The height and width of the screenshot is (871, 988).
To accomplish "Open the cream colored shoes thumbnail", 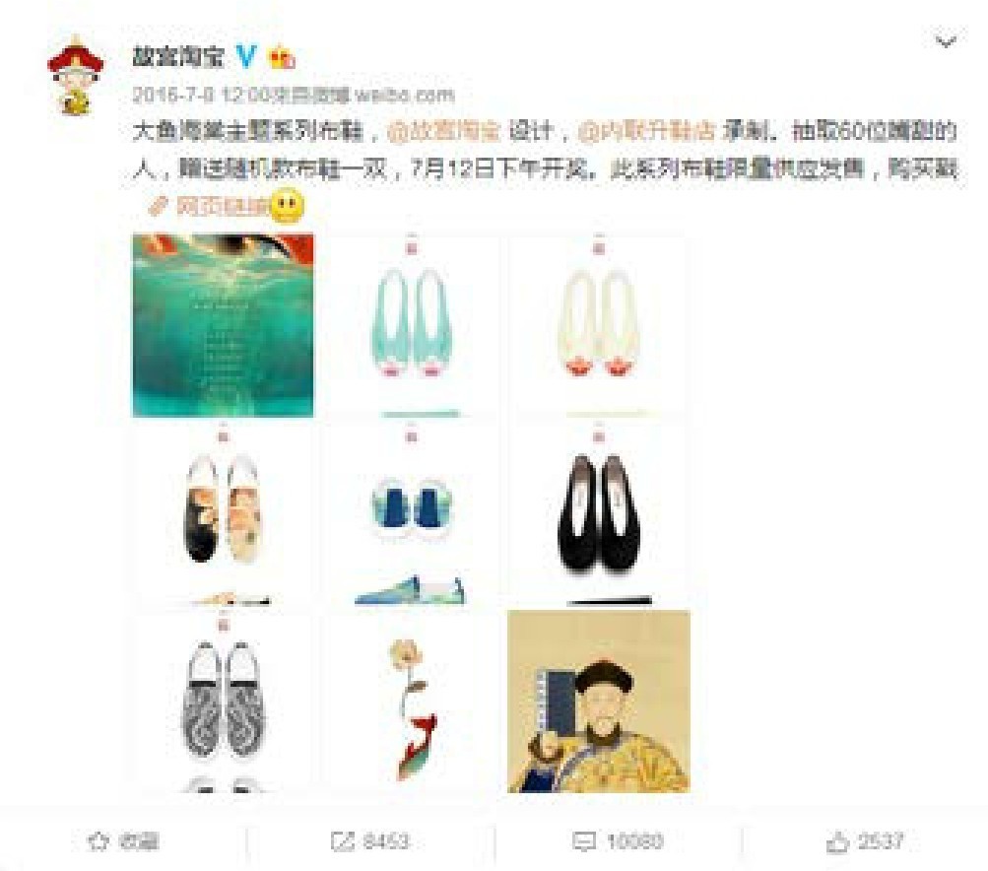I will [599, 325].
